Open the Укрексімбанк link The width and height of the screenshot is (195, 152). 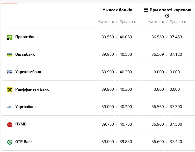click(x=28, y=72)
